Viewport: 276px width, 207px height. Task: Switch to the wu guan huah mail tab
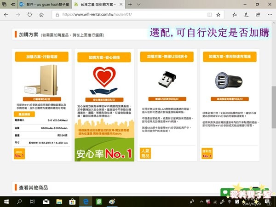point(44,5)
